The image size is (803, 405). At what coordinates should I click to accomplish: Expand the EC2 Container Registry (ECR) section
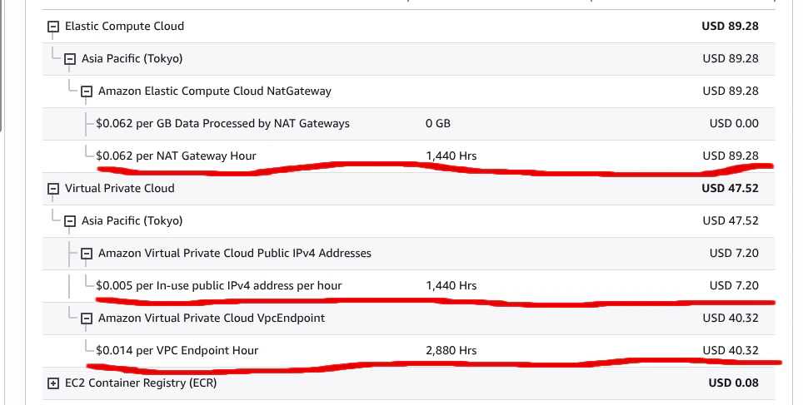click(x=53, y=383)
